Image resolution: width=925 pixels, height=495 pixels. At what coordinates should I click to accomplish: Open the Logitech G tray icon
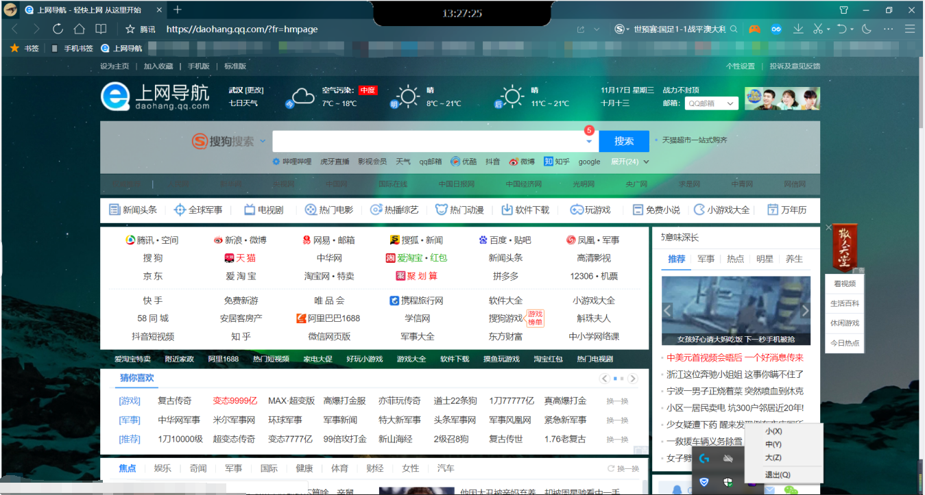coord(704,458)
